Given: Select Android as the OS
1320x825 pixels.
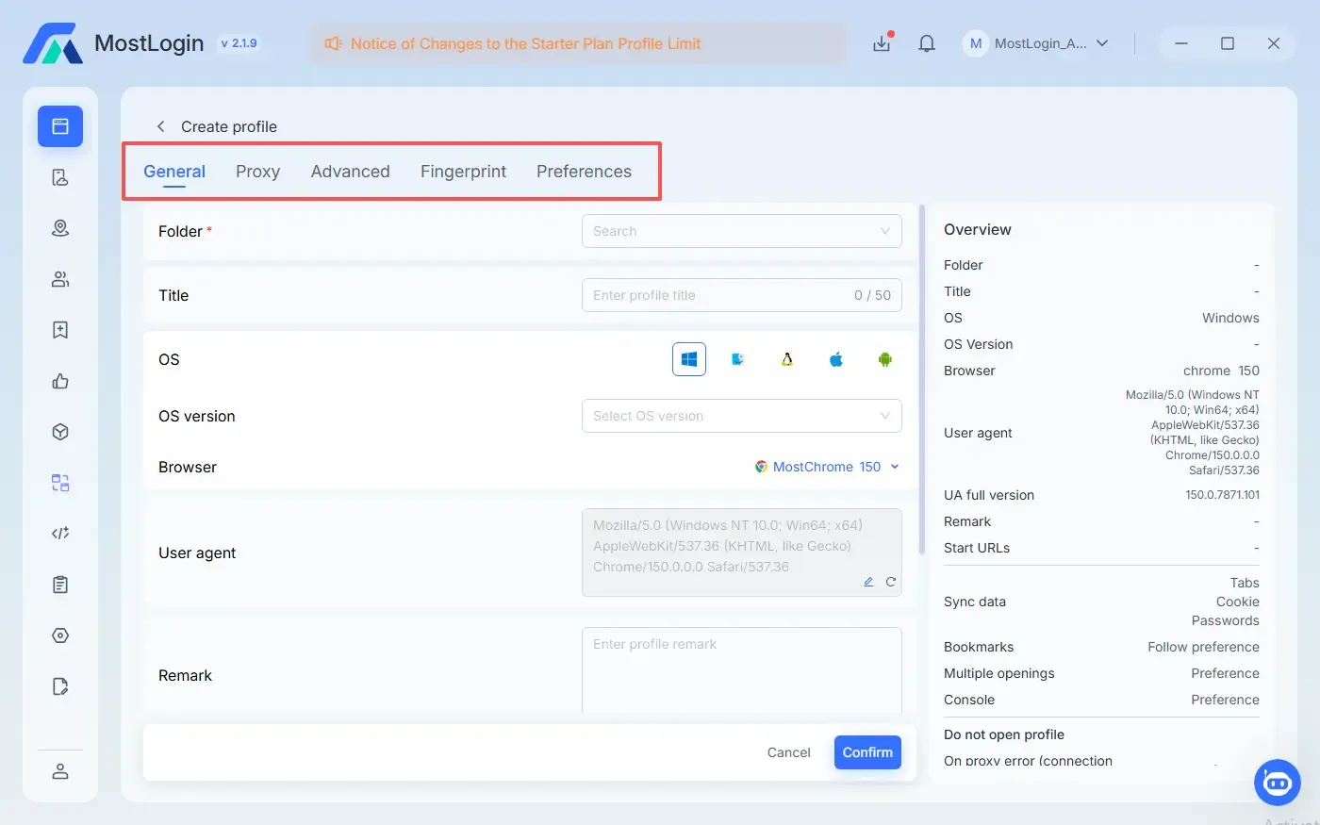Looking at the screenshot, I should tap(885, 359).
